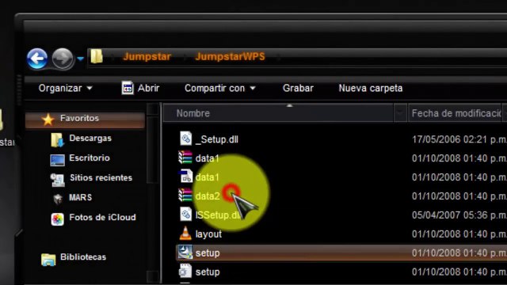Select Bibliotecas in the navigation pane
Image resolution: width=507 pixels, height=285 pixels.
[83, 256]
